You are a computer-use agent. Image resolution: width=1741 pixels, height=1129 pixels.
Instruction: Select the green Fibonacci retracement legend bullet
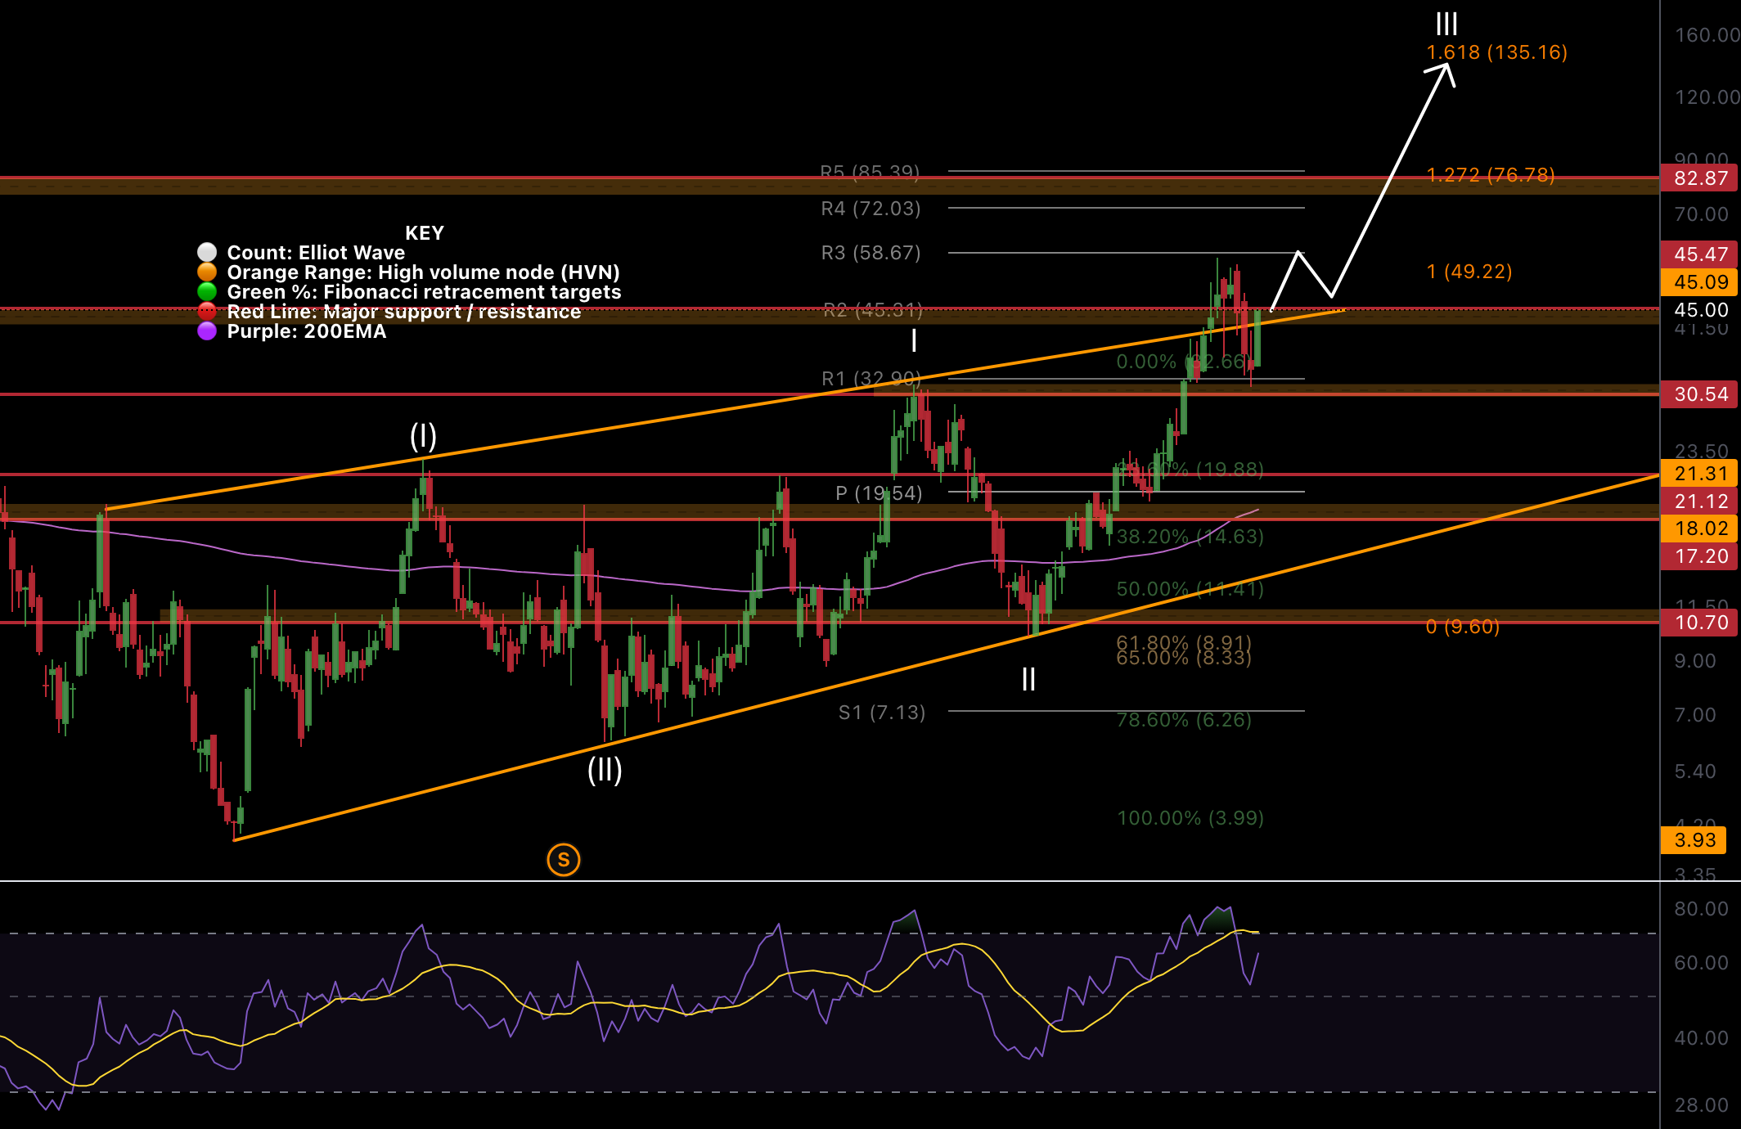point(206,292)
